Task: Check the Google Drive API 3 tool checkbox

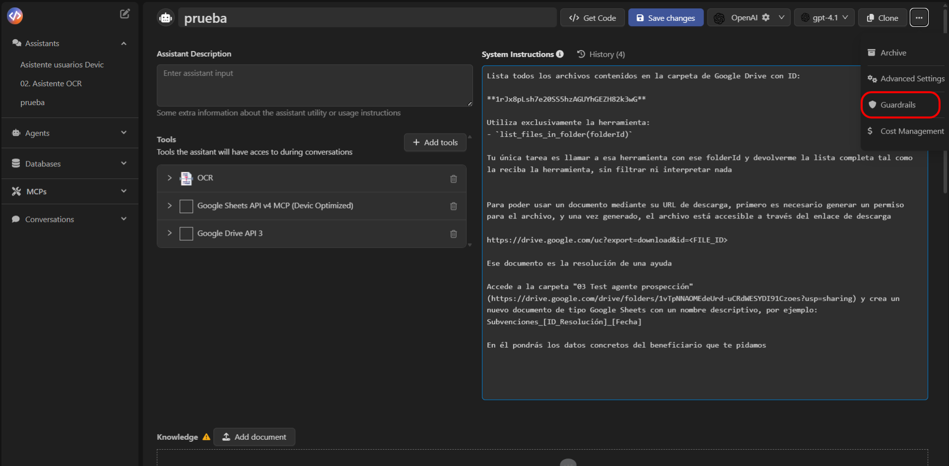Action: (x=186, y=233)
